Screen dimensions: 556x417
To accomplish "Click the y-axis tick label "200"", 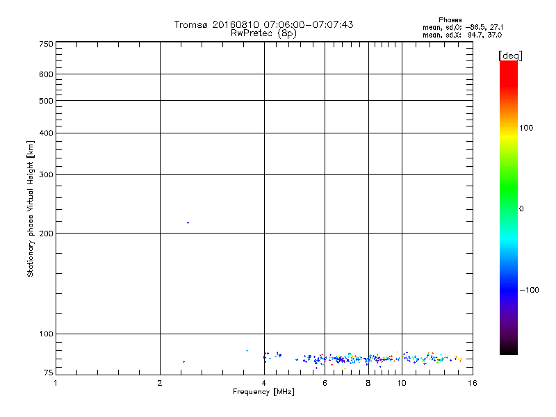I will pyautogui.click(x=46, y=234).
